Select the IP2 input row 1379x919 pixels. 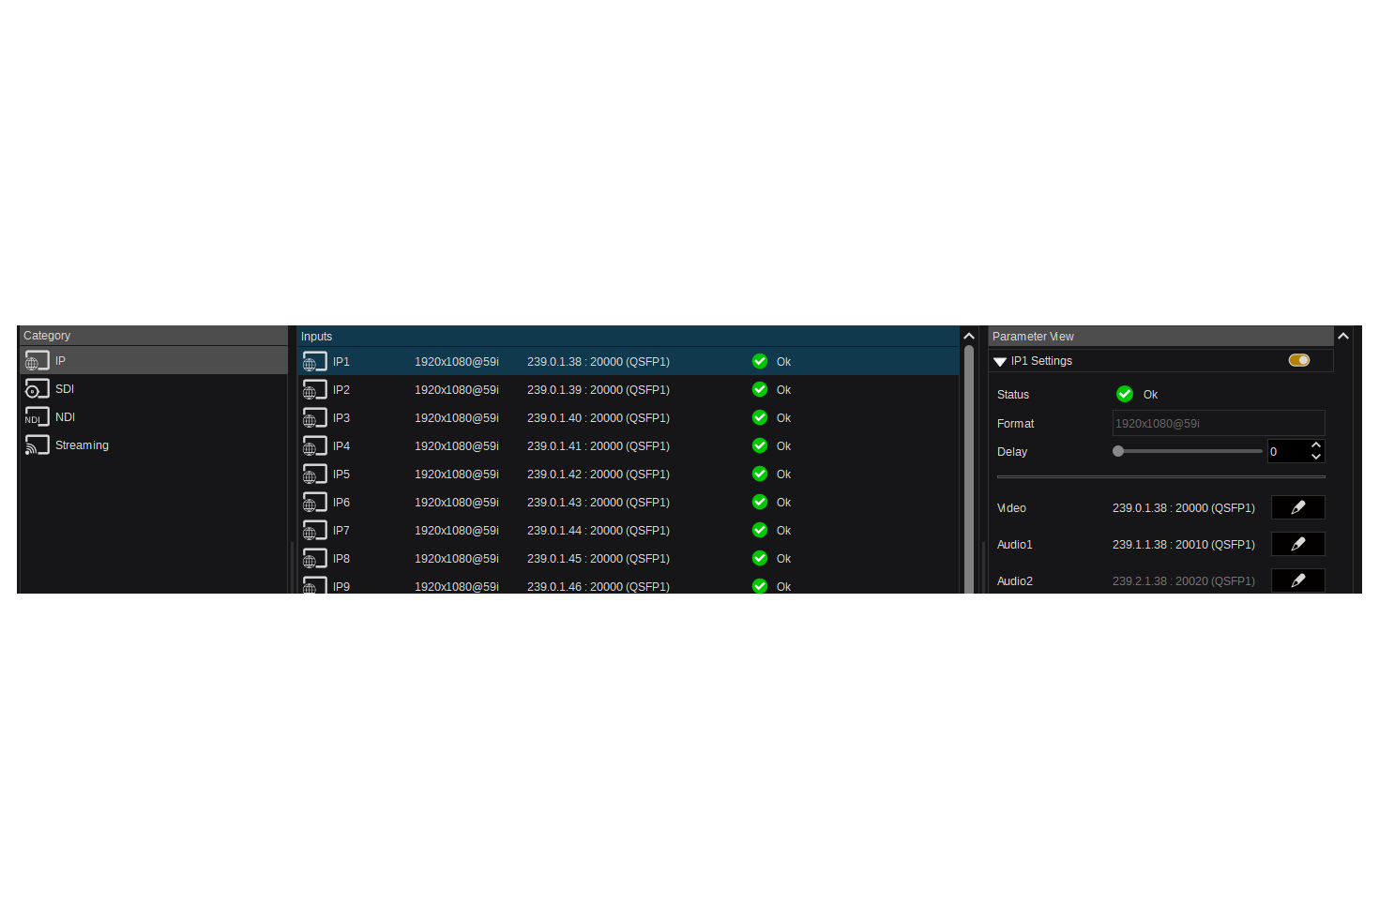(x=563, y=390)
